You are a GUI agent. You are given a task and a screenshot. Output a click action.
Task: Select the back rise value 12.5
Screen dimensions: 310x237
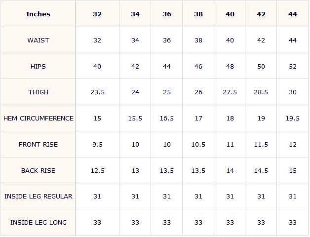pyautogui.click(x=97, y=170)
